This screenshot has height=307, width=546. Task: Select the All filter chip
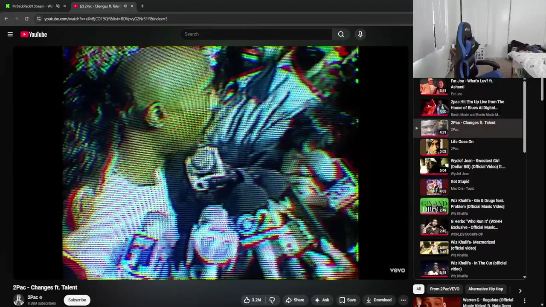418,289
